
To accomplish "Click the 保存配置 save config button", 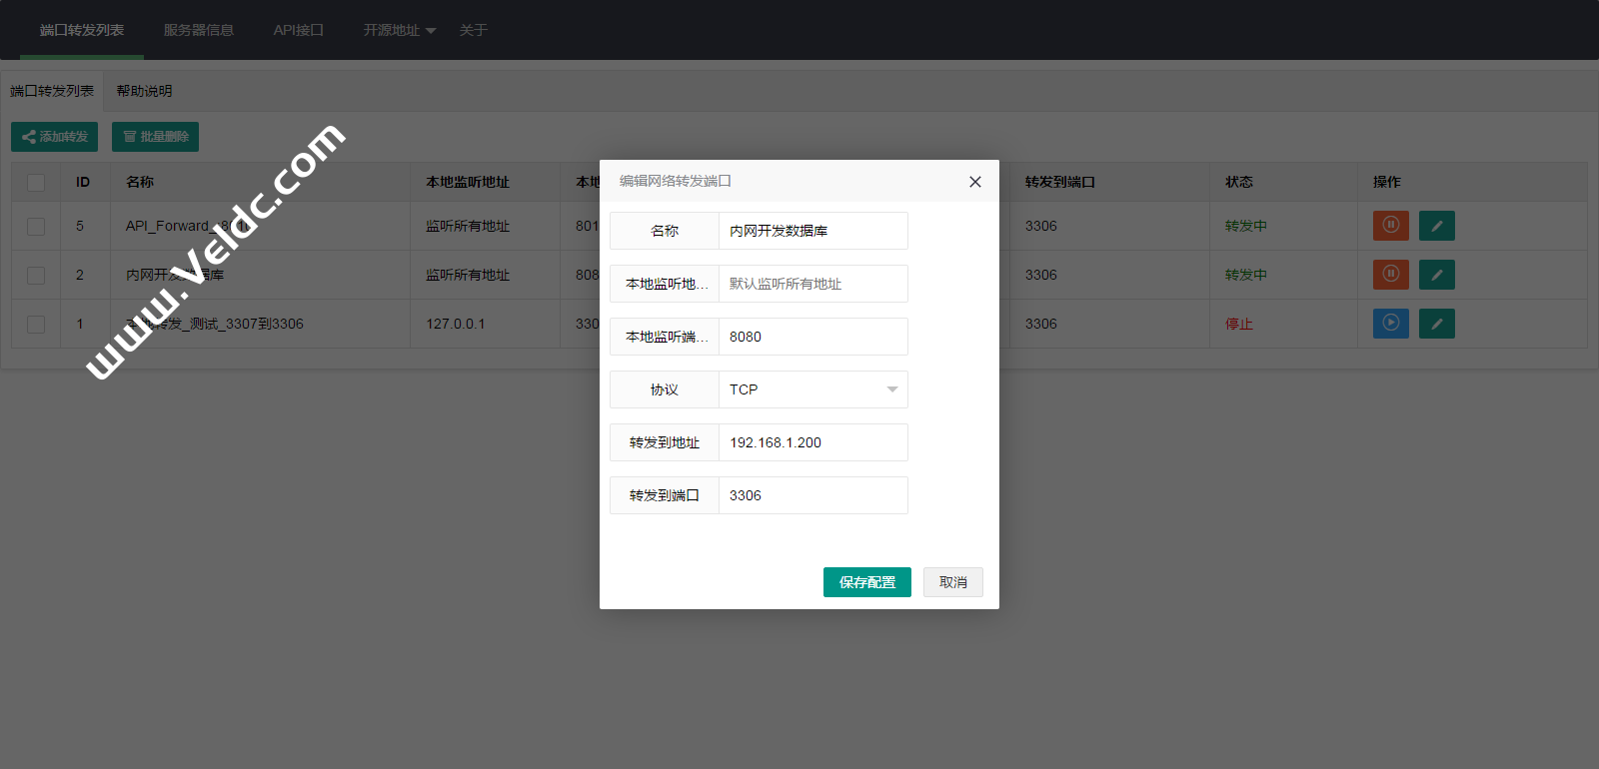I will click(x=866, y=582).
